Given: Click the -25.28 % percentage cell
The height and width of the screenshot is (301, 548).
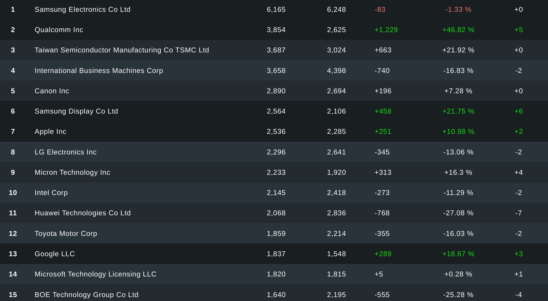Looking at the screenshot, I should coord(458,295).
